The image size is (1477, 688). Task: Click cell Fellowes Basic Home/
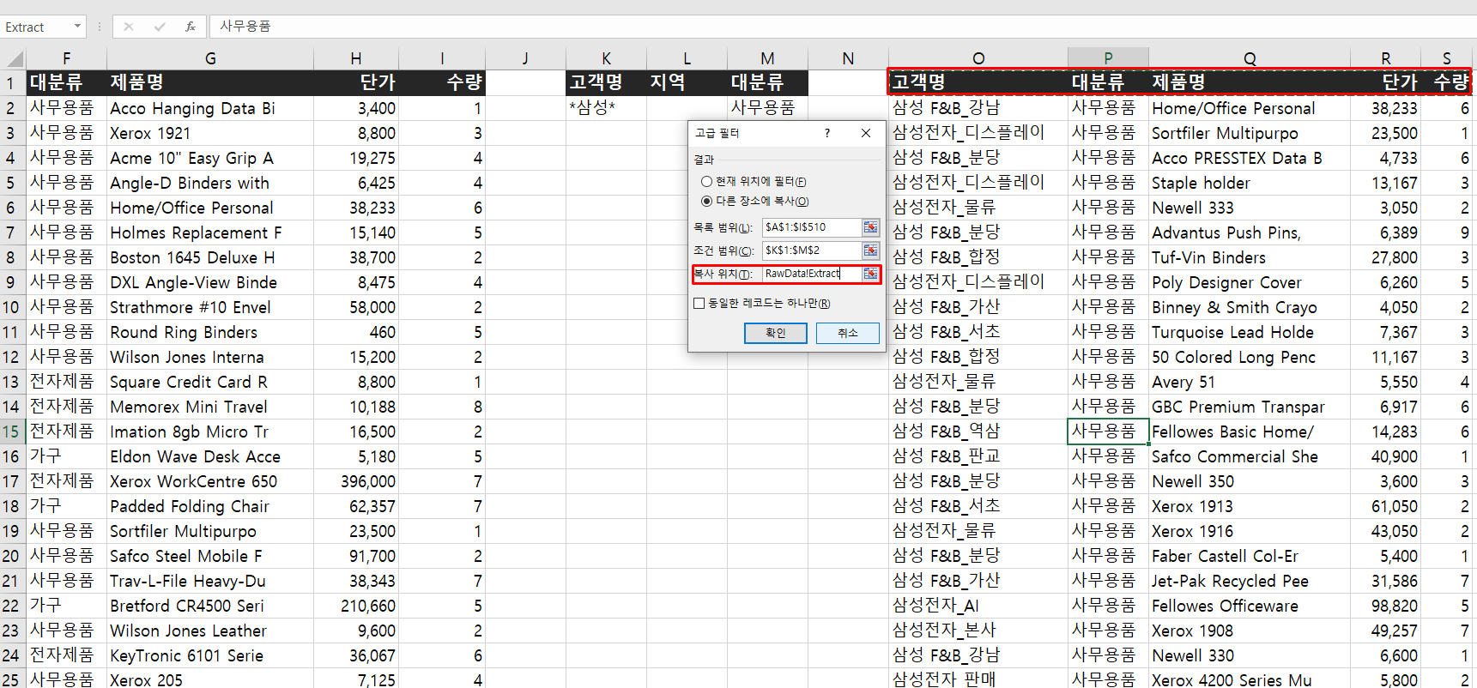pos(1250,432)
